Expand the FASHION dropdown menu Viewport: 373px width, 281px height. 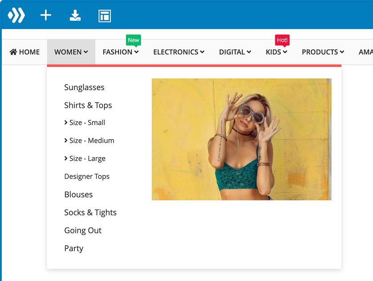[x=120, y=52]
